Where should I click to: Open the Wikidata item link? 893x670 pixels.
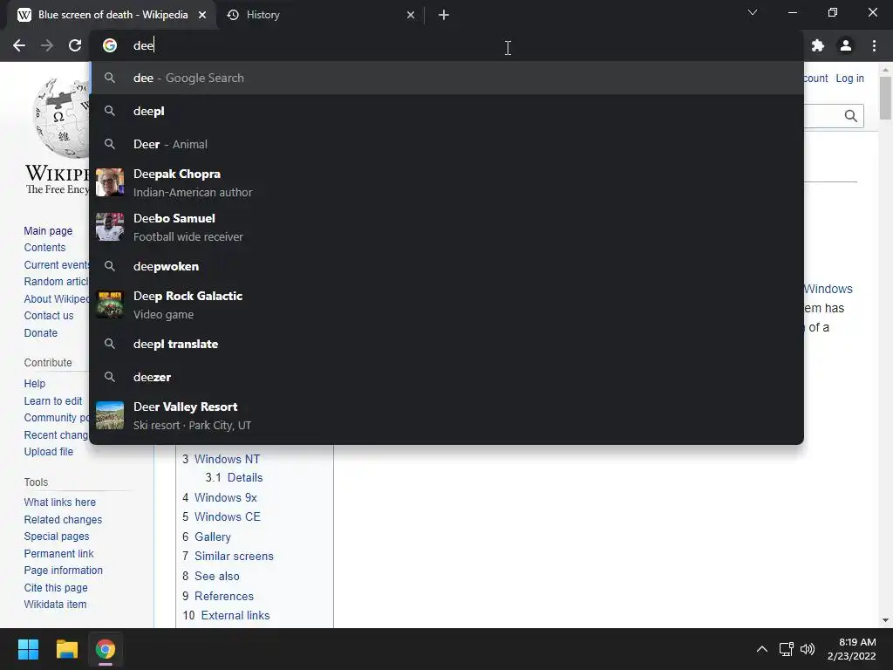click(x=55, y=604)
